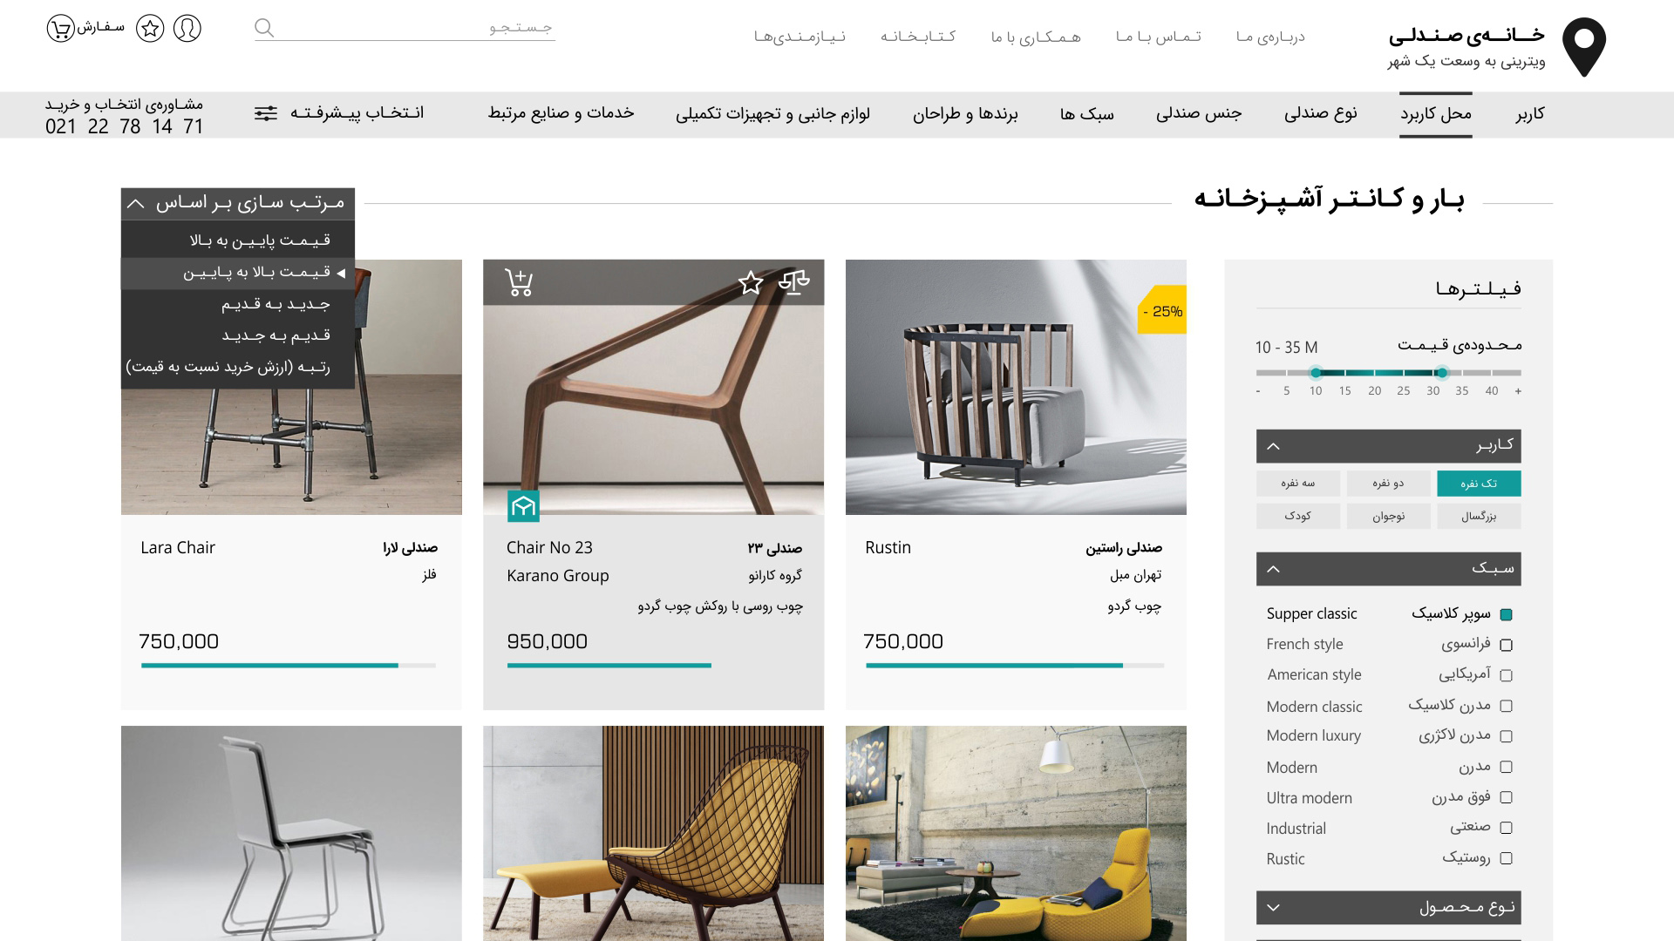Open the advanced selection sliders icon
The width and height of the screenshot is (1674, 941).
(x=266, y=113)
